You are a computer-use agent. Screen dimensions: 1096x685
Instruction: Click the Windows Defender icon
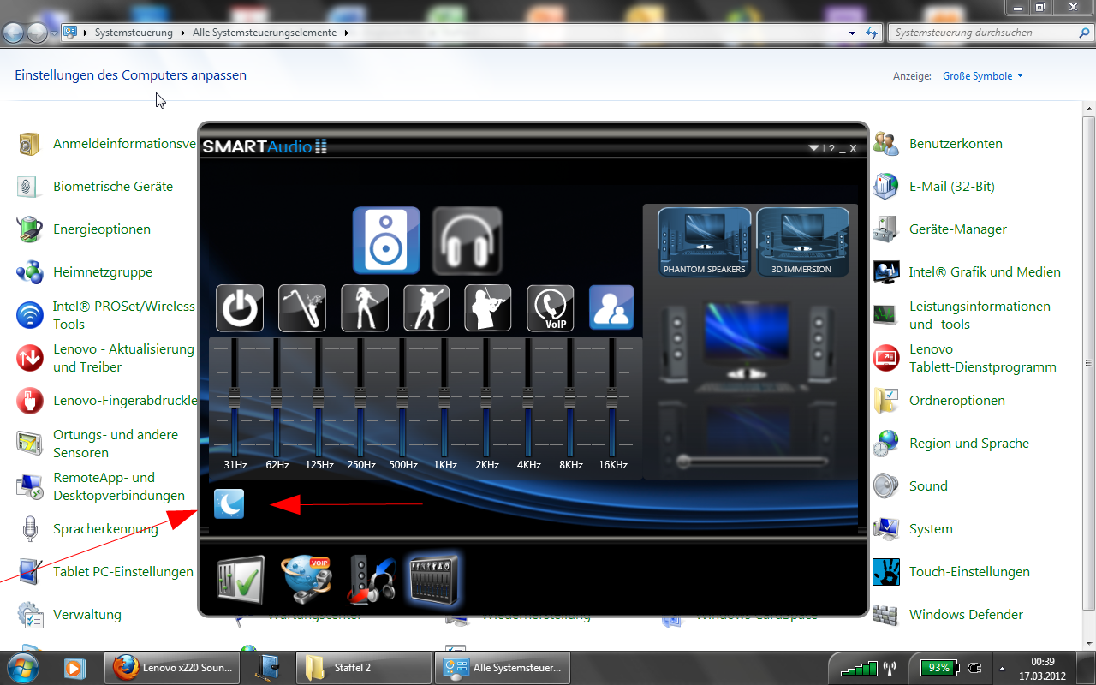pyautogui.click(x=885, y=615)
